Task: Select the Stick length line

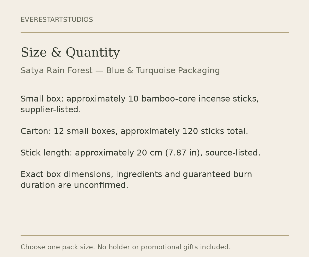Action: (x=140, y=153)
